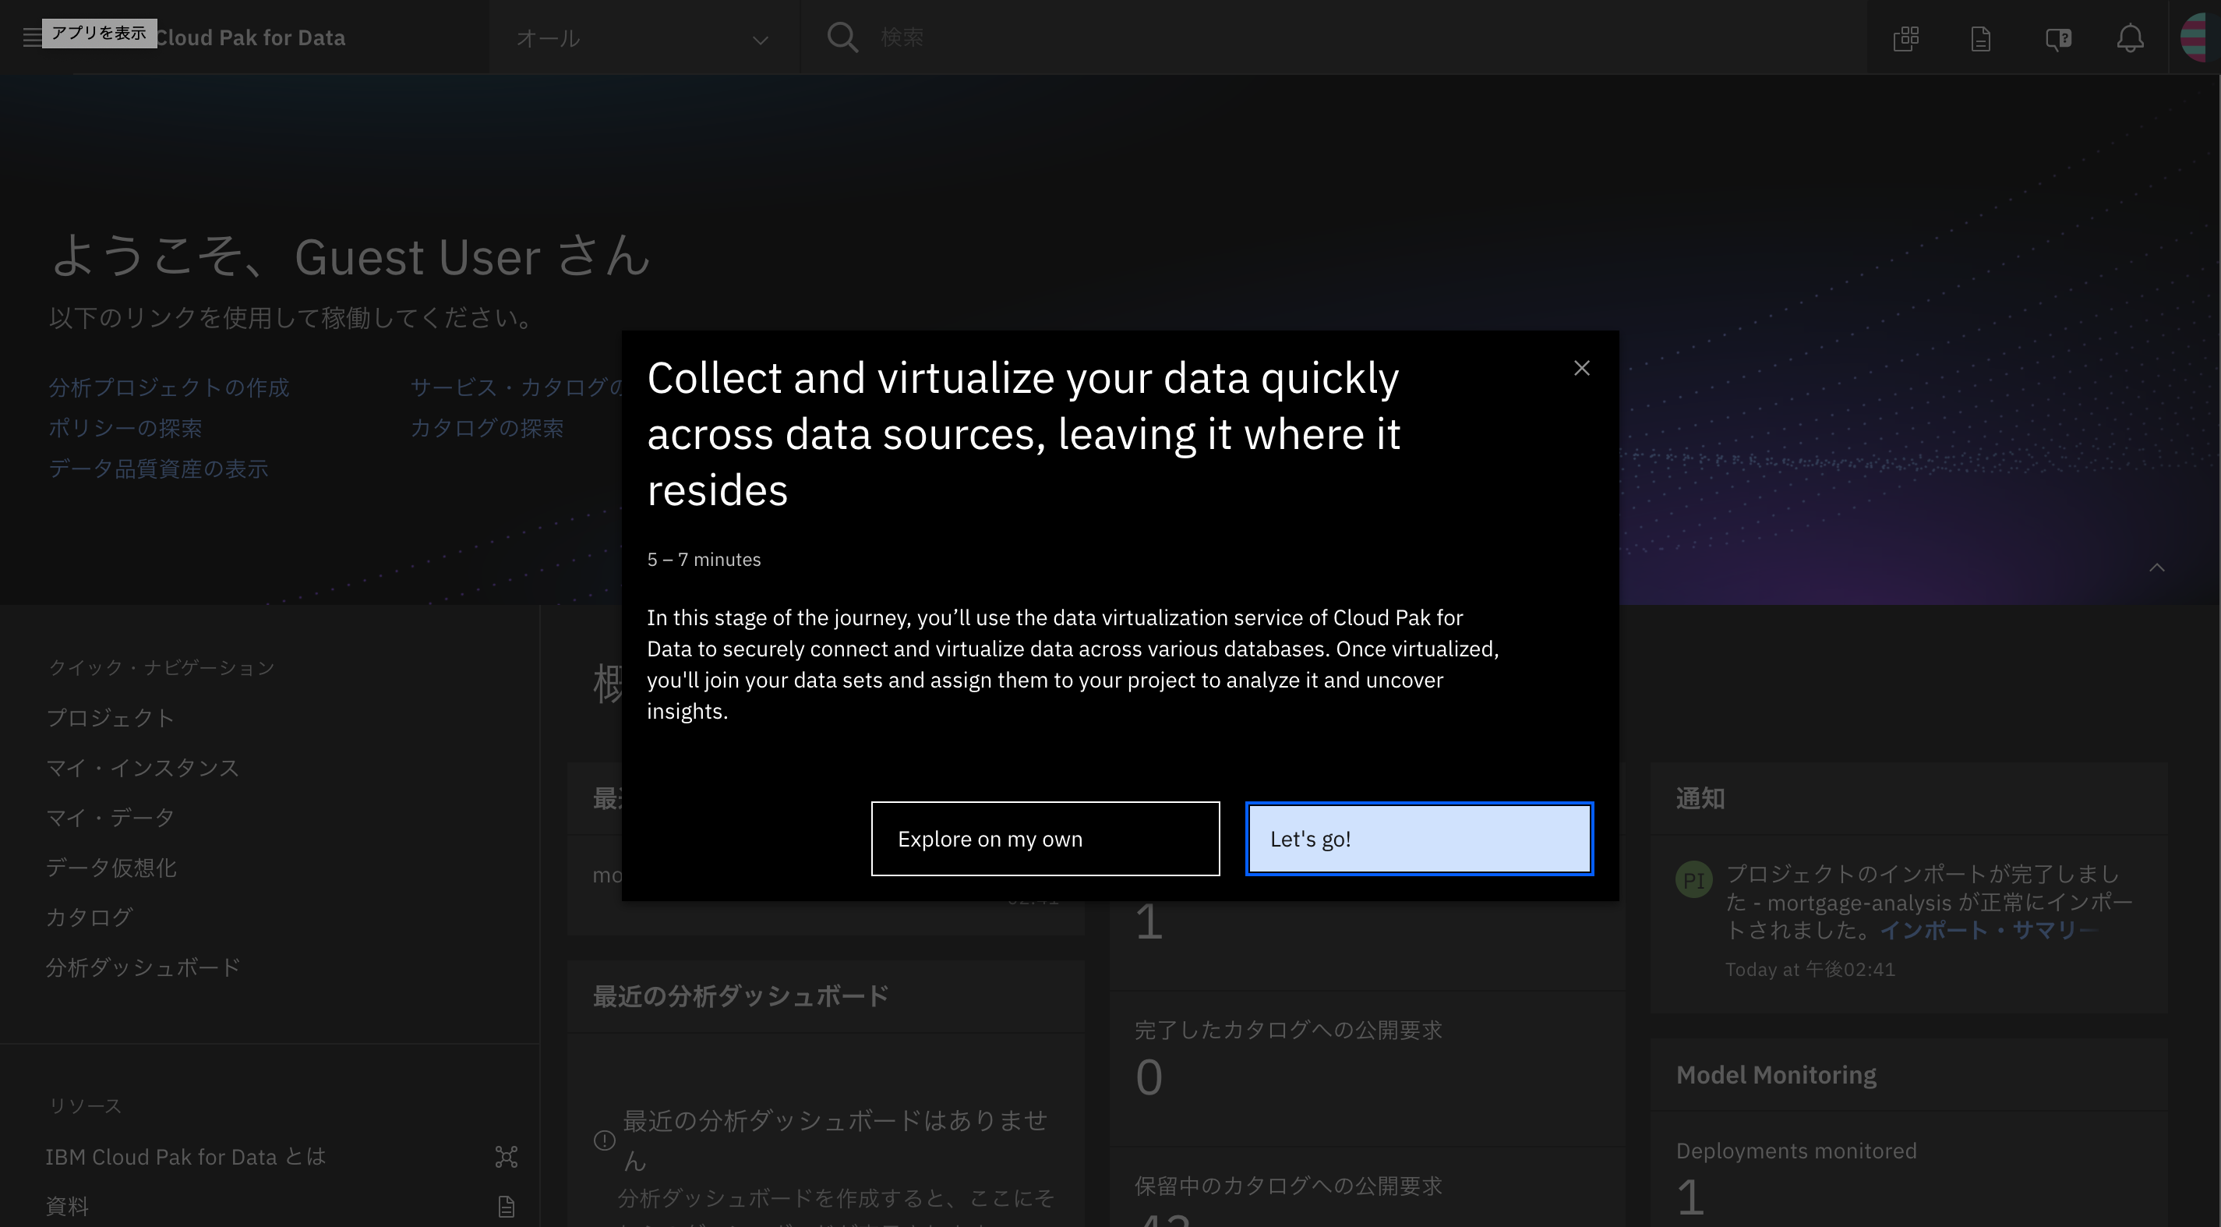Open ポリシーの探索 link
2221x1227 pixels.
(x=125, y=428)
